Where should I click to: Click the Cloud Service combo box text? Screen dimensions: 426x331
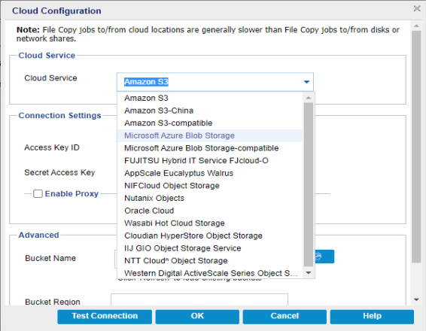(x=146, y=82)
